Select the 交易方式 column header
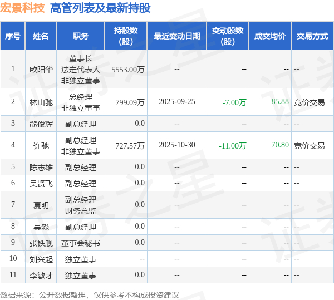334x300 pixels. pyautogui.click(x=312, y=36)
